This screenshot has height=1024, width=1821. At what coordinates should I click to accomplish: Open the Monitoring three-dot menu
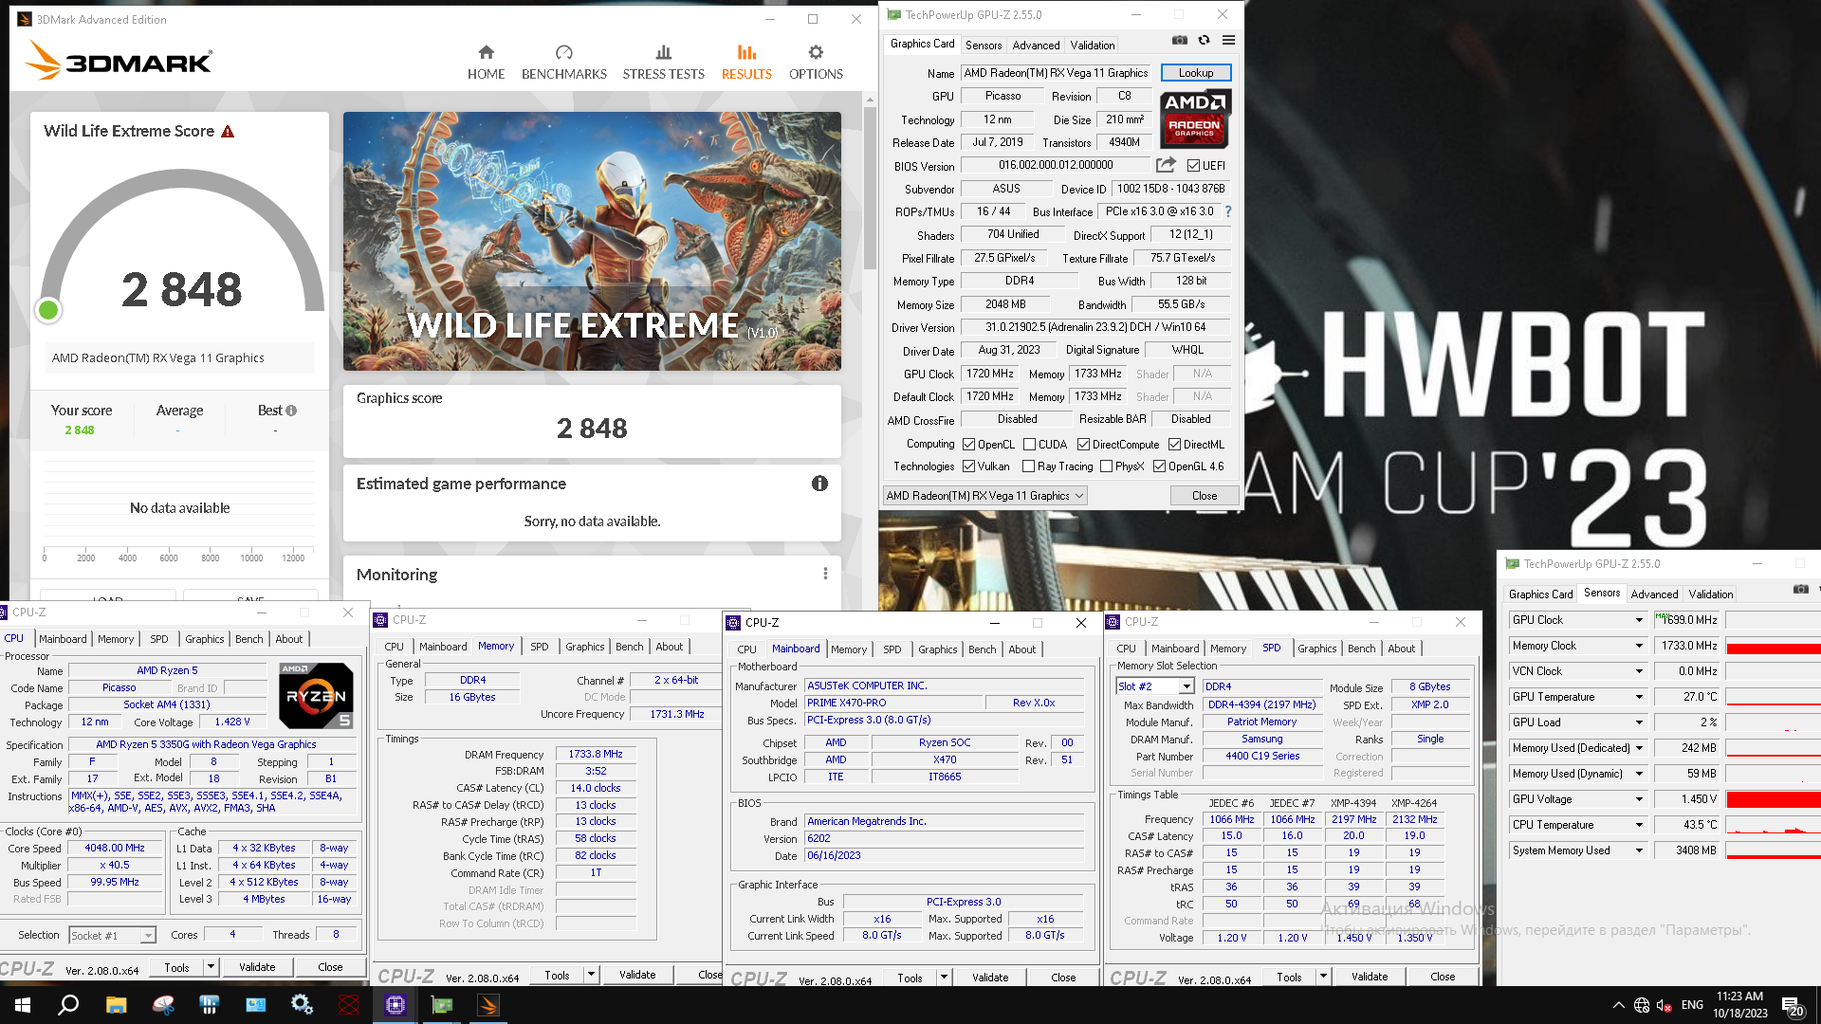tap(825, 574)
